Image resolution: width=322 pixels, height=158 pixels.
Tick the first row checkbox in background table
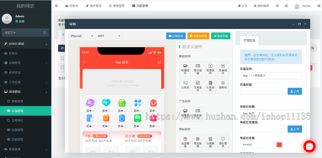(x=62, y=67)
